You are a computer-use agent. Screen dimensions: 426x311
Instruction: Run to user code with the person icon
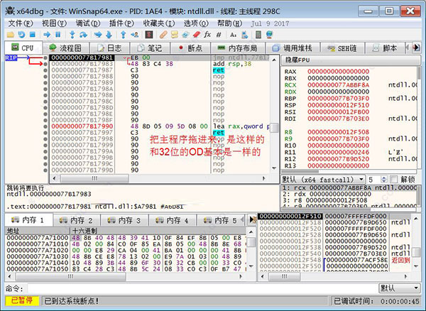(134, 35)
